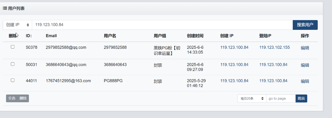Screen dimensions: 332x118
Task: Click the 搜索用户 button
Action: coord(305,25)
